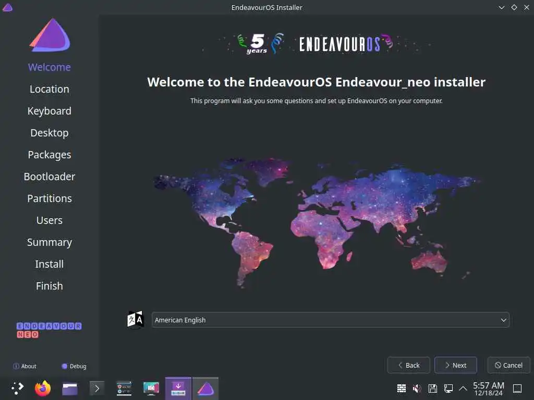Expand hidden system tray icons
Image resolution: width=534 pixels, height=400 pixels.
pos(463,388)
